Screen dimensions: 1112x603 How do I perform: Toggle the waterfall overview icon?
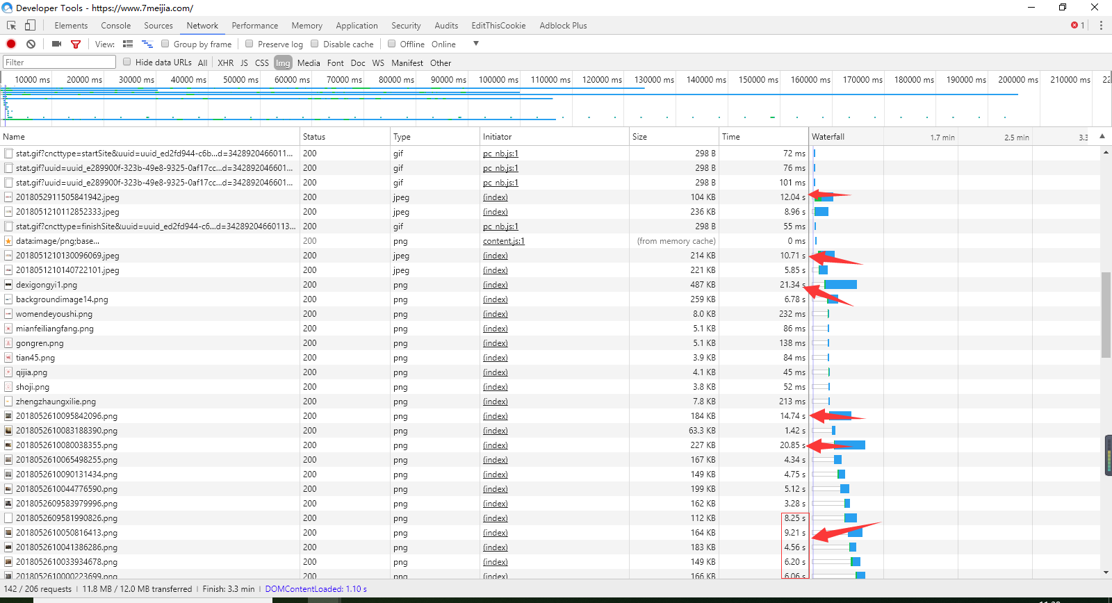coord(147,44)
